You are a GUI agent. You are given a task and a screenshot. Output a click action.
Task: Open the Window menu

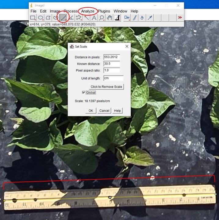(120, 11)
